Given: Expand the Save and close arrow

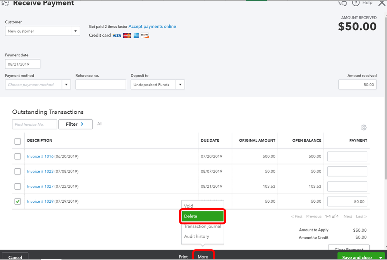Looking at the screenshot, I should (x=380, y=257).
